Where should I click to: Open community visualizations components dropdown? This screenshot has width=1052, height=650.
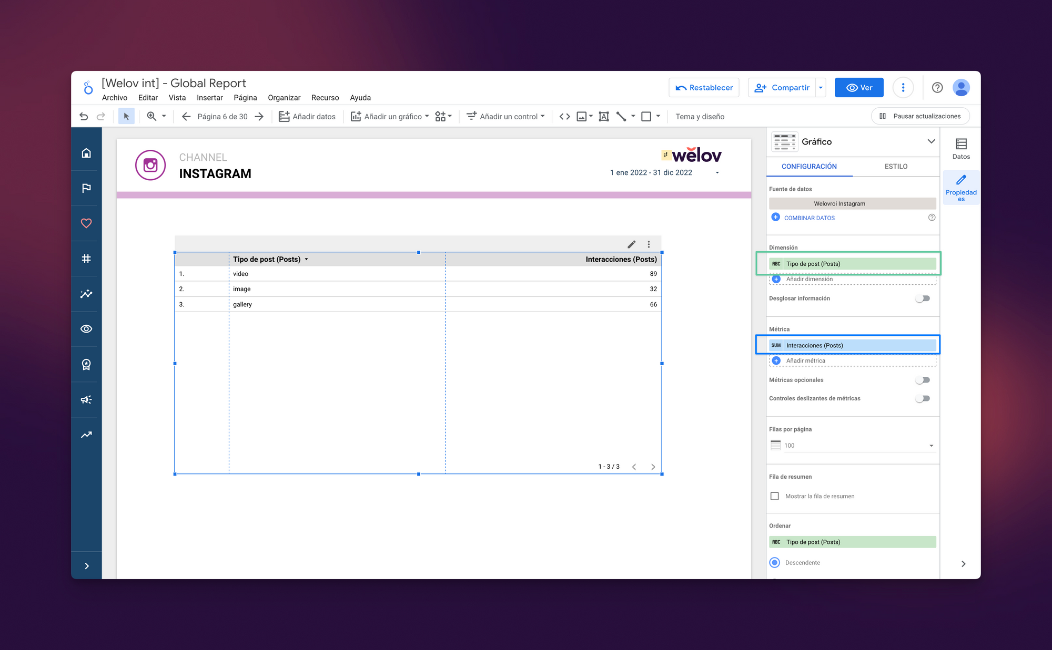point(443,116)
